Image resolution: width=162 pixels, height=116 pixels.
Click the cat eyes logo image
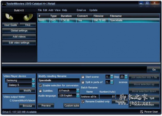pos(19,17)
